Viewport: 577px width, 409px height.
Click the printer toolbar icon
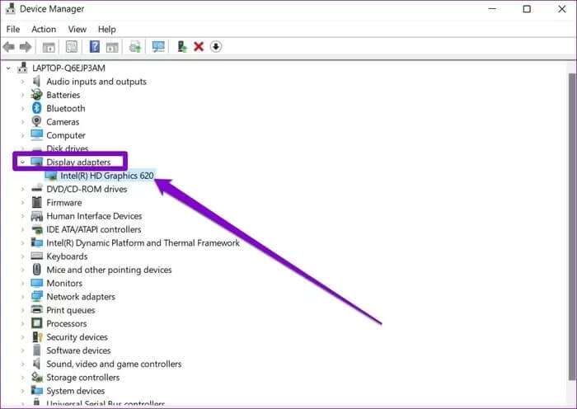[134, 47]
